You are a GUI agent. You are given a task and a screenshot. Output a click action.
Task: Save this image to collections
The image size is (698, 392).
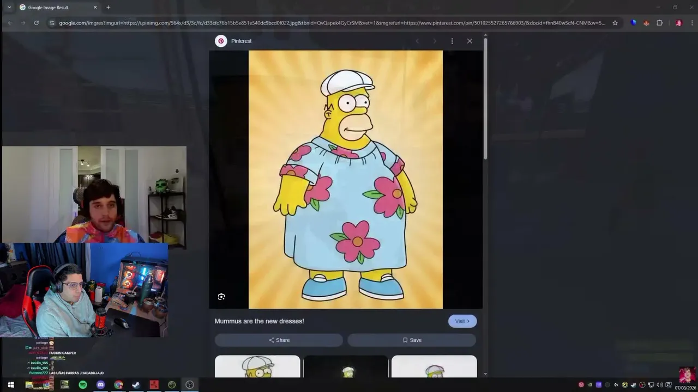(x=412, y=340)
